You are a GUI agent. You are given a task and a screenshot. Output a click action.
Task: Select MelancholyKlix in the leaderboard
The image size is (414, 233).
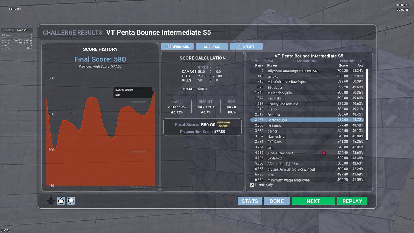click(307, 93)
